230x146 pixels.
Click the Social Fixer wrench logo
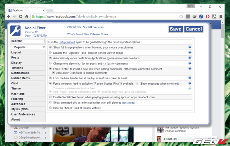point(15,31)
